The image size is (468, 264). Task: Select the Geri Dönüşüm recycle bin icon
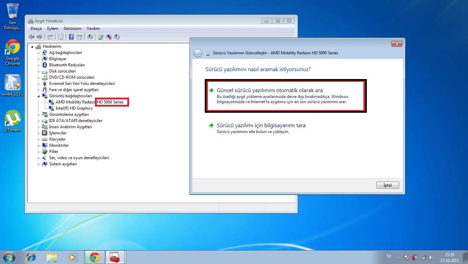(13, 16)
